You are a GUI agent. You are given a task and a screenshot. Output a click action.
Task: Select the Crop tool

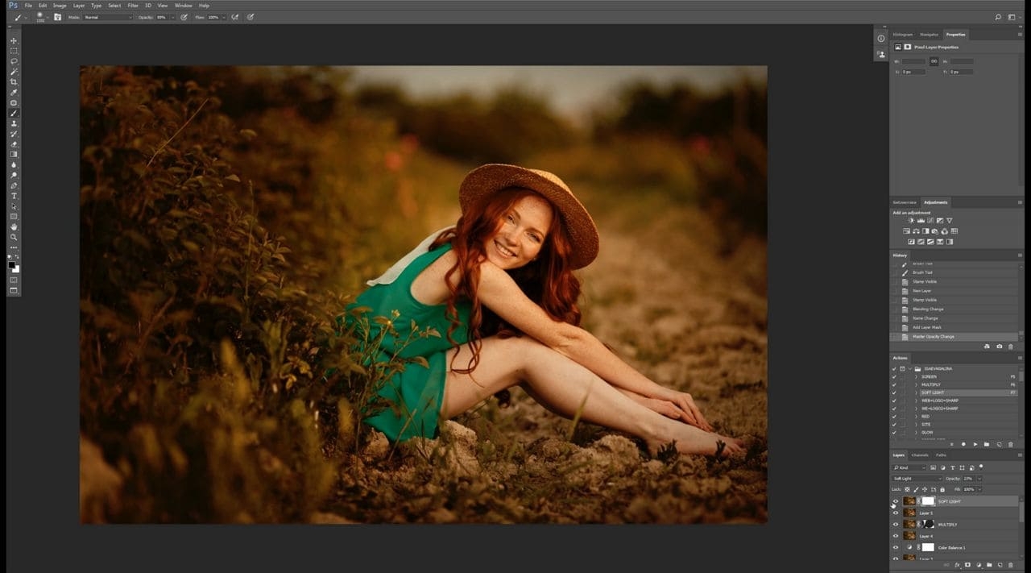[14, 81]
